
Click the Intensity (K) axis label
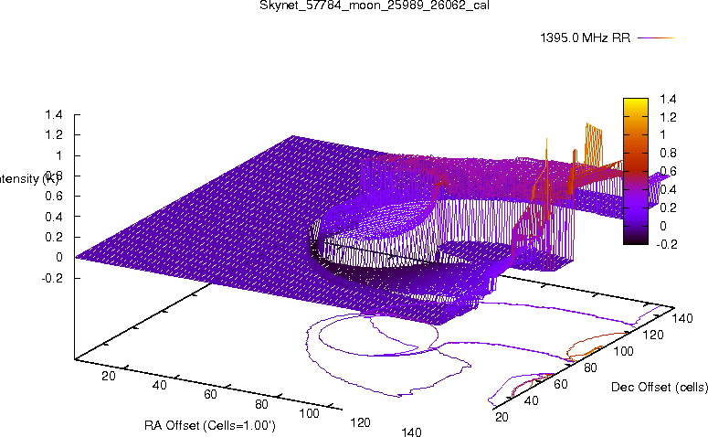point(28,179)
